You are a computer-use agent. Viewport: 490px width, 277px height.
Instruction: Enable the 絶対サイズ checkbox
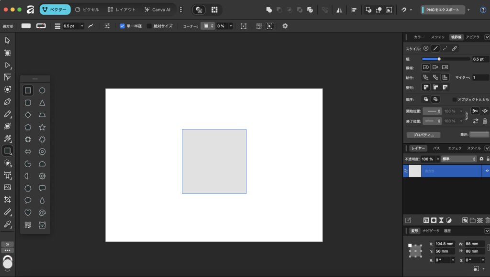(149, 26)
